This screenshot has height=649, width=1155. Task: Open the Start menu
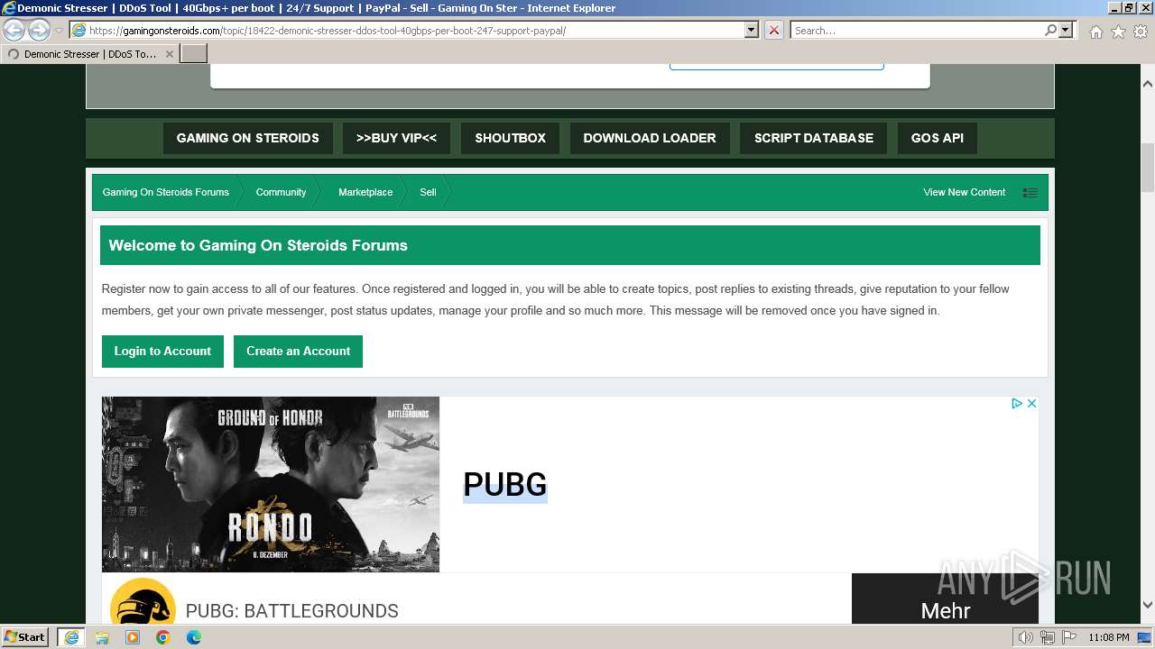(25, 637)
